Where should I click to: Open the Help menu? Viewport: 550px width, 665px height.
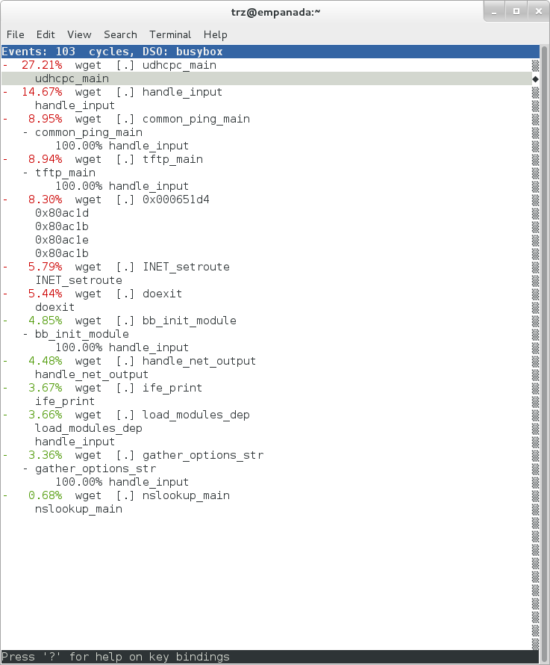215,34
